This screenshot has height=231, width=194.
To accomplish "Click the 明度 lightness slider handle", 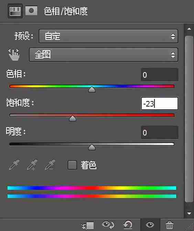I will coord(92,147).
